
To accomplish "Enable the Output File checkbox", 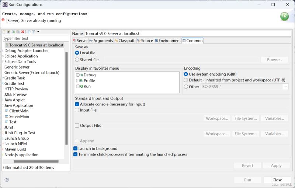I will [77, 125].
